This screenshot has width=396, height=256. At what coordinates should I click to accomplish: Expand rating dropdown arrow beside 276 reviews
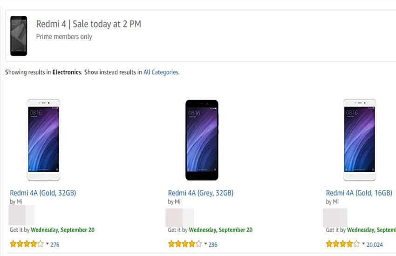coord(47,244)
